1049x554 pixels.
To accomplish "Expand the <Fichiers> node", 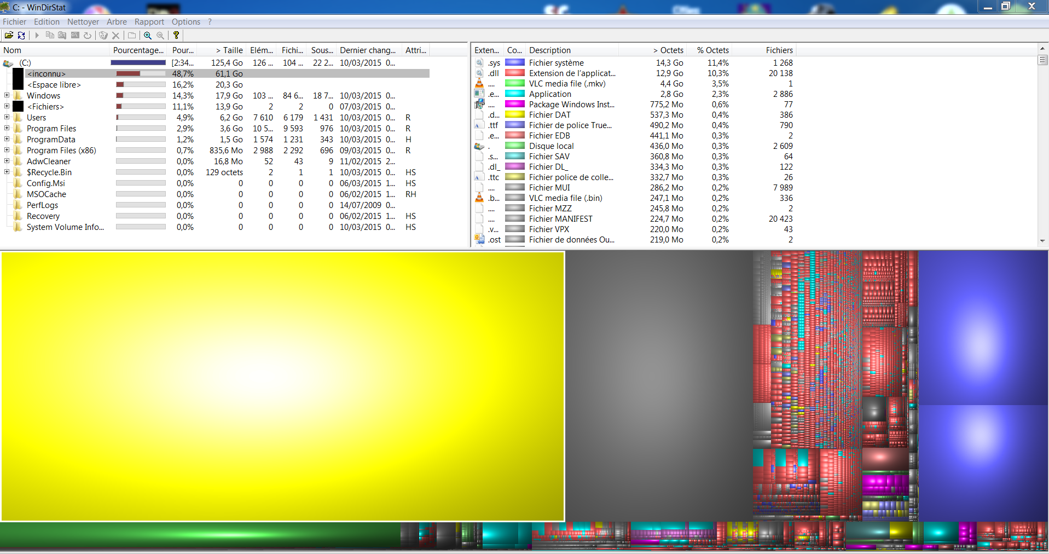I will click(x=7, y=106).
